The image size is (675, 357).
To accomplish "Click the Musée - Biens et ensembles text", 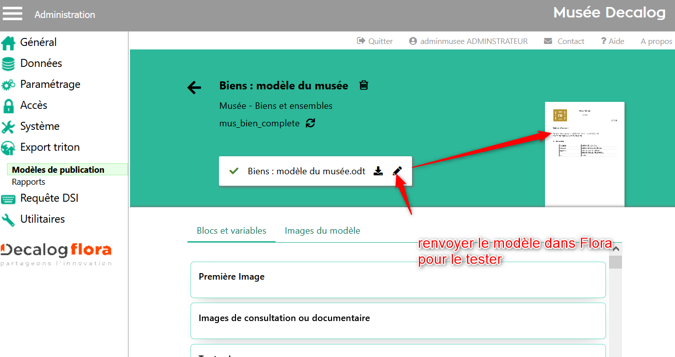I will [276, 106].
